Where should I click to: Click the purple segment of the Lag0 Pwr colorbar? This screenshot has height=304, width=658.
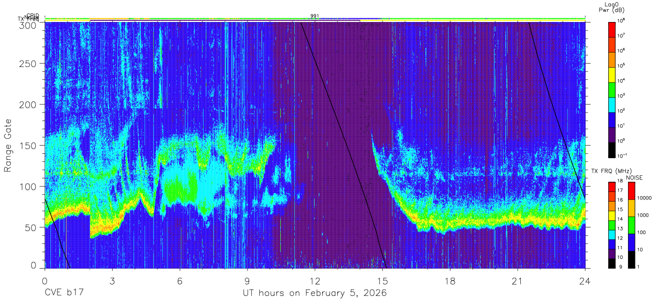point(612,134)
